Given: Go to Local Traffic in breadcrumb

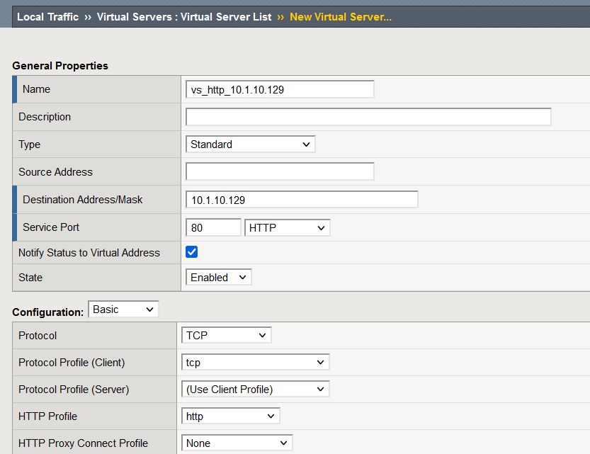Looking at the screenshot, I should [47, 17].
